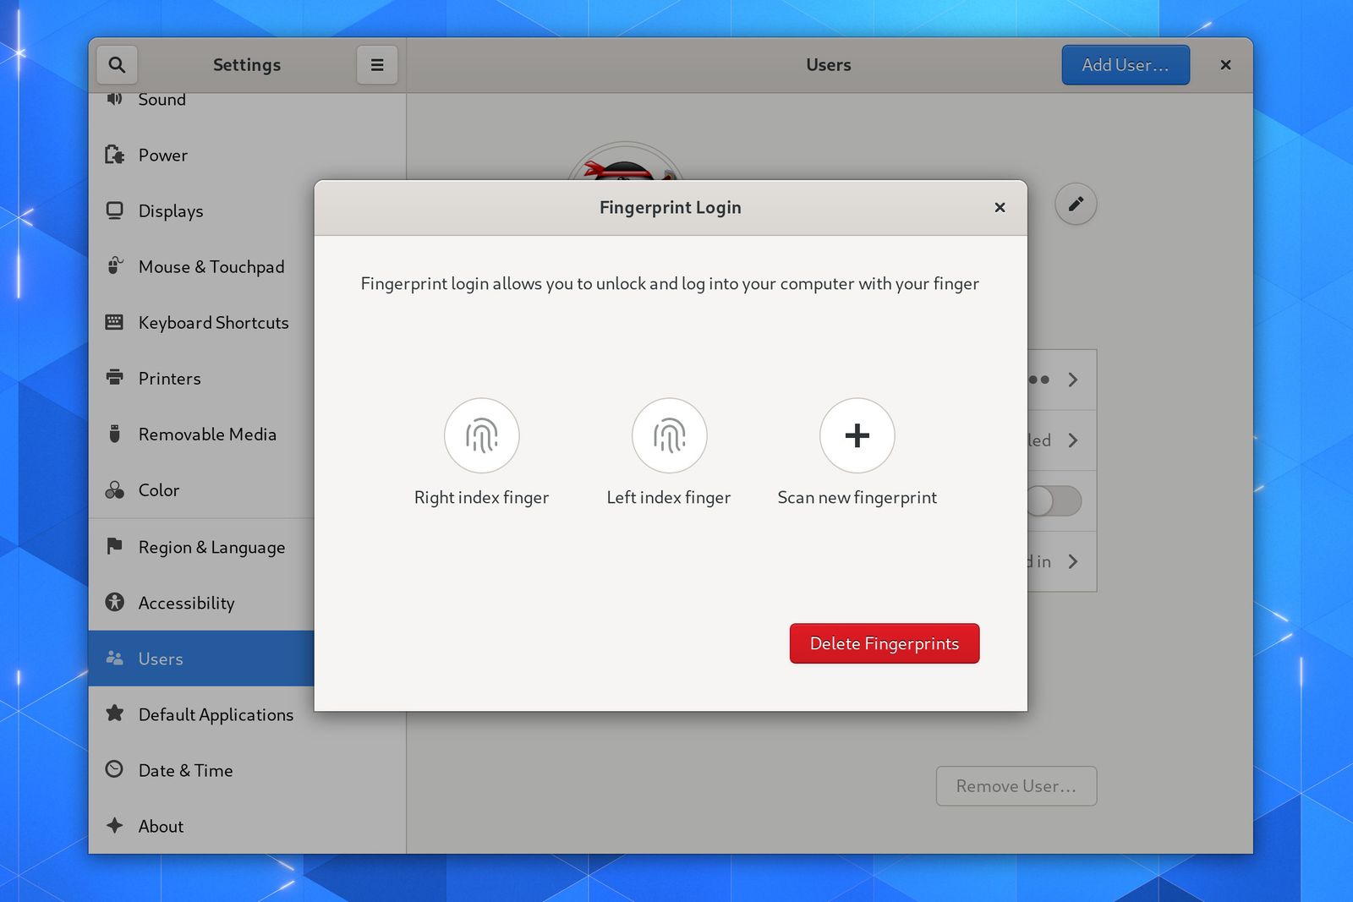The height and width of the screenshot is (902, 1353).
Task: Click the Delete Fingerprints button
Action: click(x=884, y=643)
